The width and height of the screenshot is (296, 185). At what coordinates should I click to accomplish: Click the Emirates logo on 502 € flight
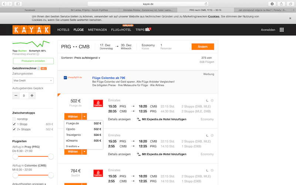point(98,103)
